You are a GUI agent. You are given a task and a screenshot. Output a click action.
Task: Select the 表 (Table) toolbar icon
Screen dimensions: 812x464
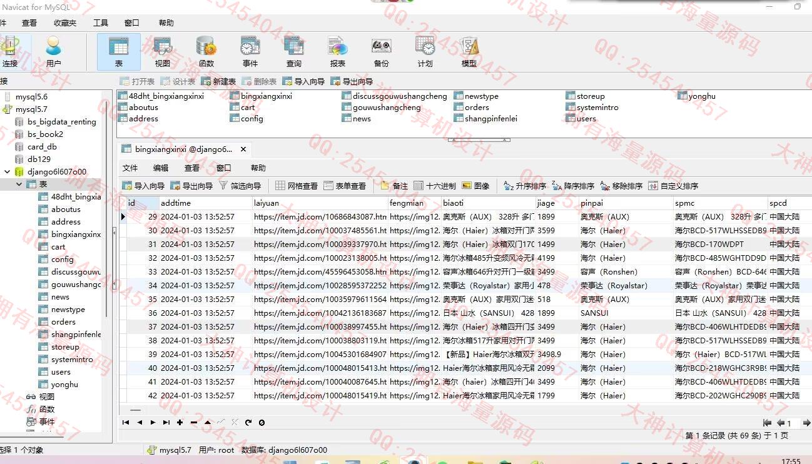119,52
